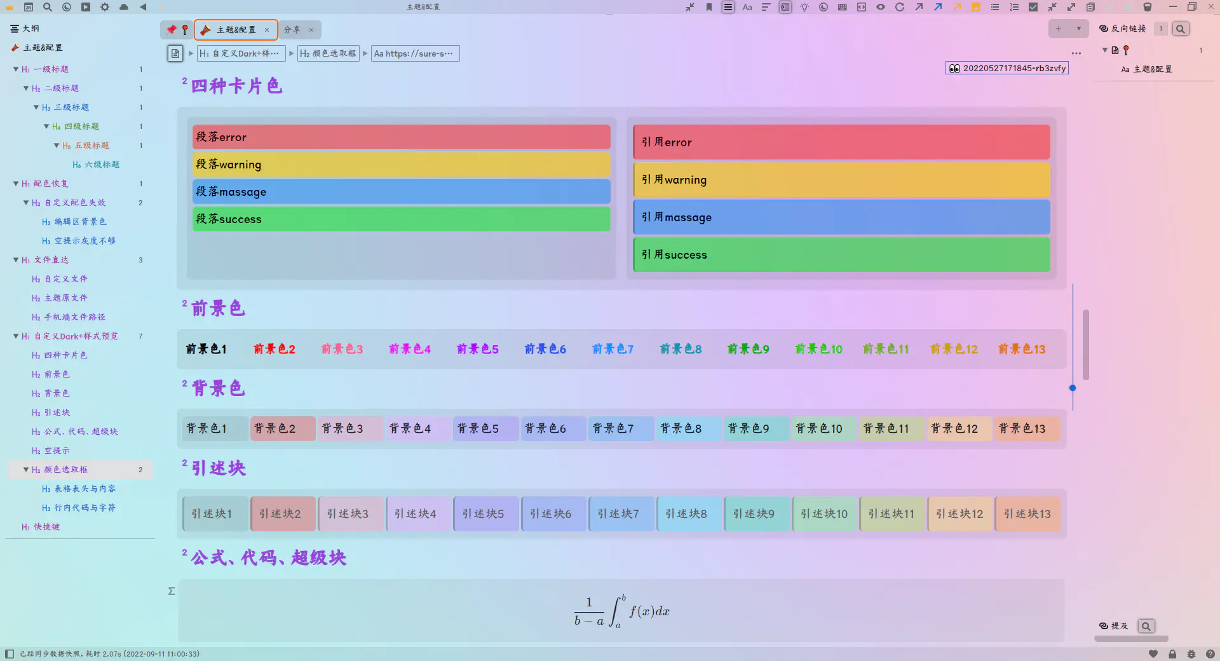Click the refresh icon in top toolbar

tap(900, 7)
